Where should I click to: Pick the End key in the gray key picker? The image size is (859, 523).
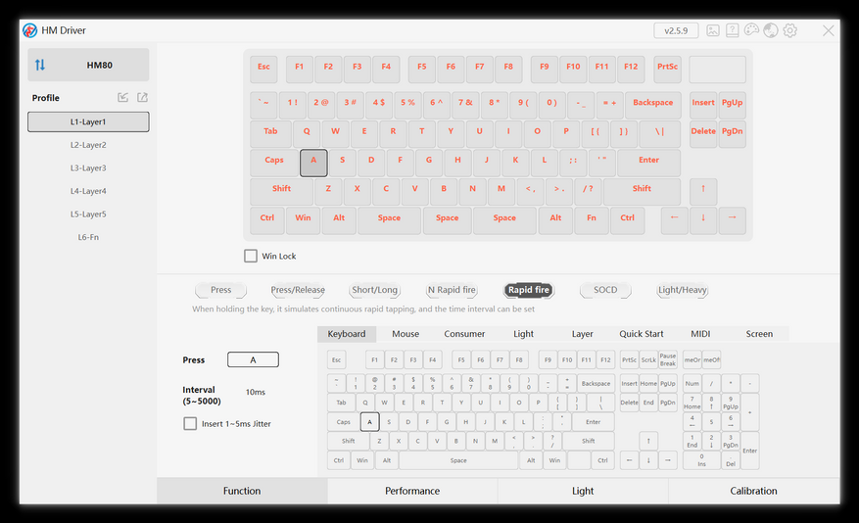(x=648, y=403)
